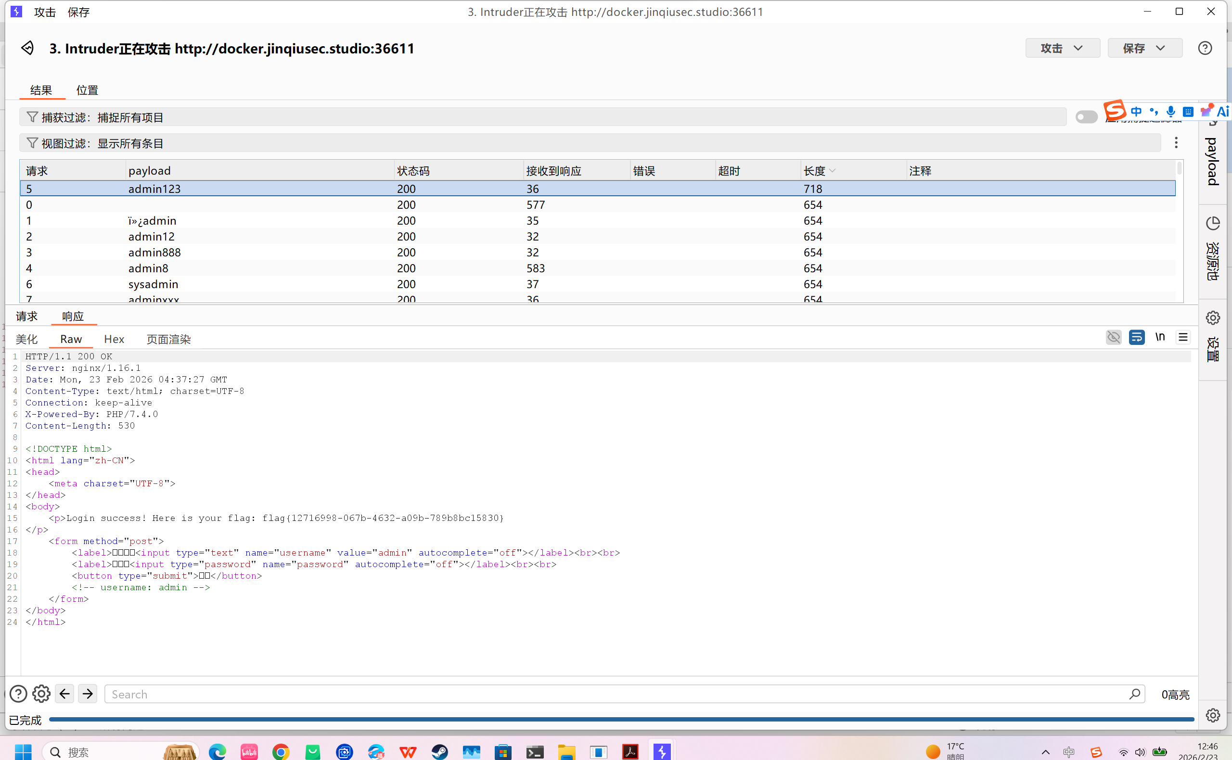The image size is (1232, 760).
Task: Expand the 攻击 dropdown button
Action: [1062, 48]
